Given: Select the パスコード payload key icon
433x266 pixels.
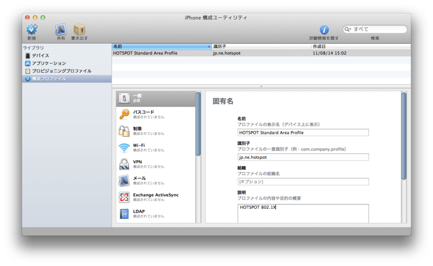Looking at the screenshot, I should (x=124, y=114).
